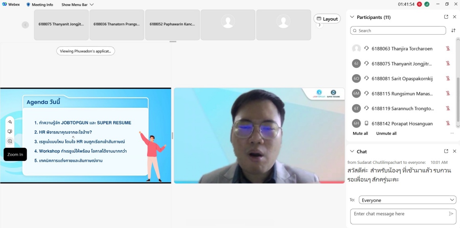The image size is (460, 228).
Task: Click the red recording indicator icon
Action: pyautogui.click(x=419, y=4)
